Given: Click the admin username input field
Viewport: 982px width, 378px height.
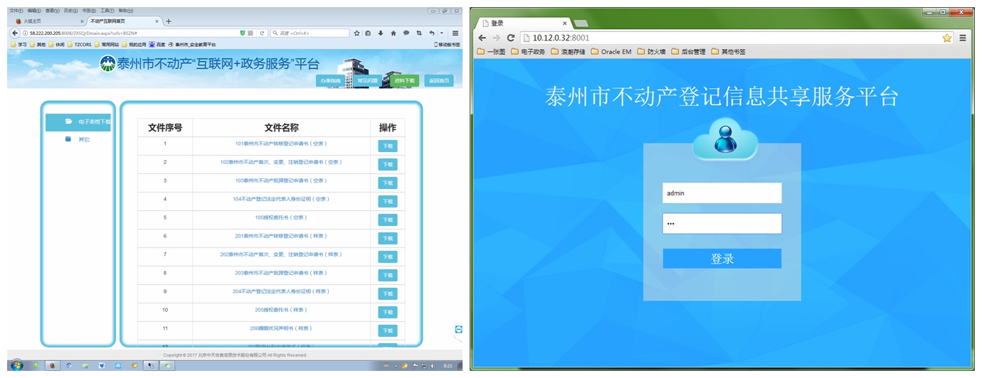Looking at the screenshot, I should 722,193.
